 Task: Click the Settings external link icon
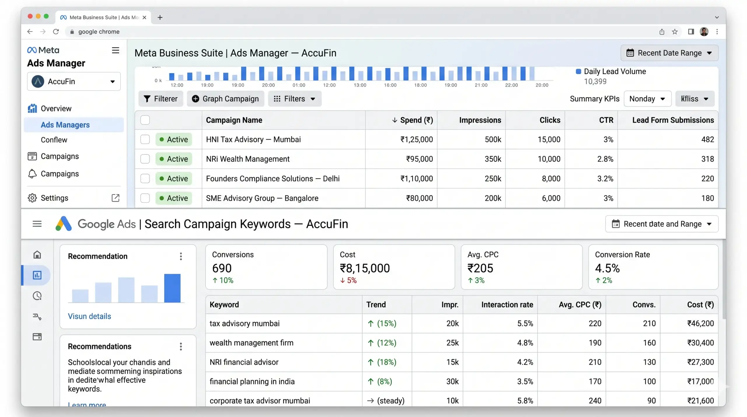116,198
